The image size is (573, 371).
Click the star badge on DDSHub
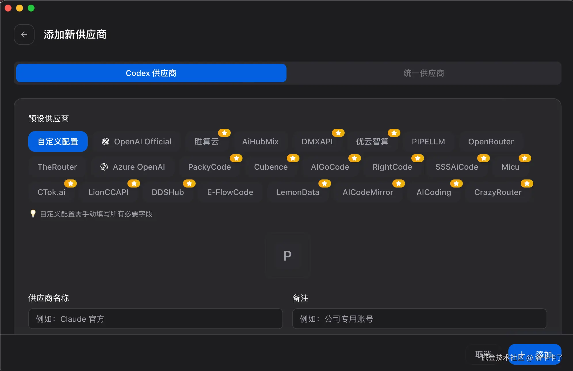189,183
